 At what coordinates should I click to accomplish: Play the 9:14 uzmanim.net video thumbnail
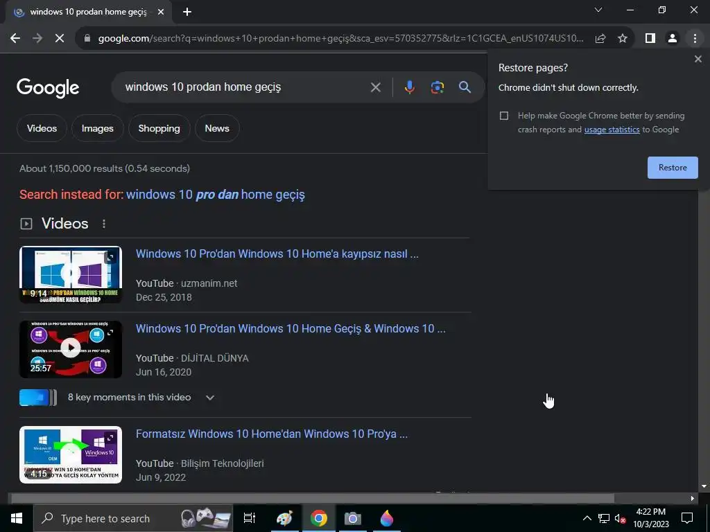pyautogui.click(x=71, y=274)
